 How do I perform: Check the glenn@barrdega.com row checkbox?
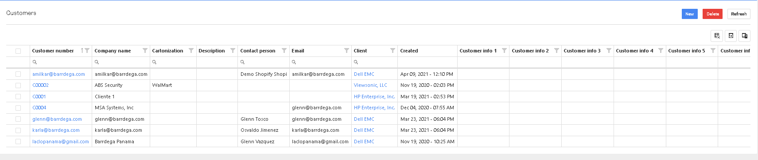pyautogui.click(x=18, y=119)
